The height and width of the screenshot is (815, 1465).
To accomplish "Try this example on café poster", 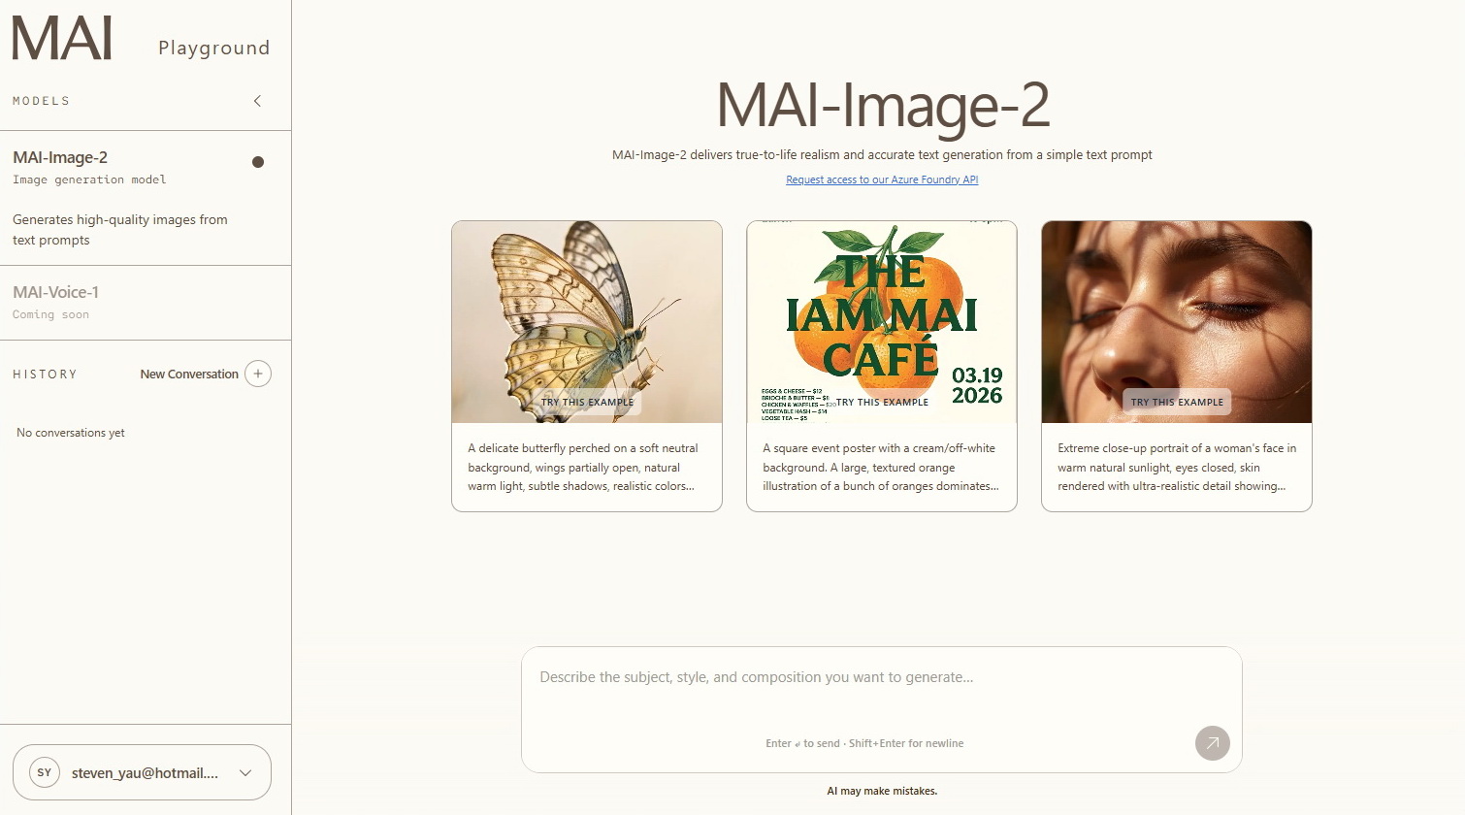I will click(882, 402).
